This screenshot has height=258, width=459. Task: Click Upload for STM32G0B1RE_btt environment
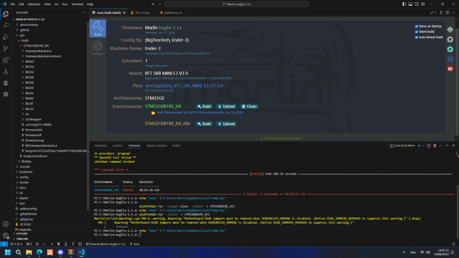tap(226, 106)
